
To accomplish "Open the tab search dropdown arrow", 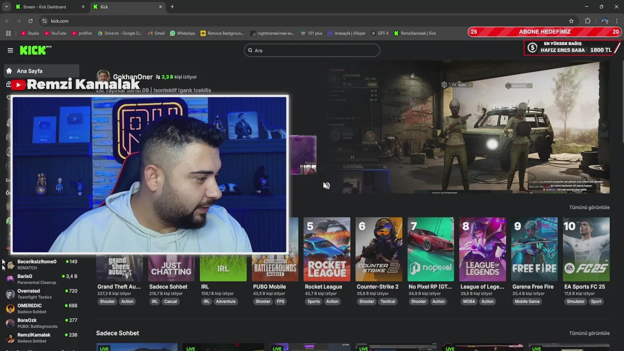I will pyautogui.click(x=5, y=7).
